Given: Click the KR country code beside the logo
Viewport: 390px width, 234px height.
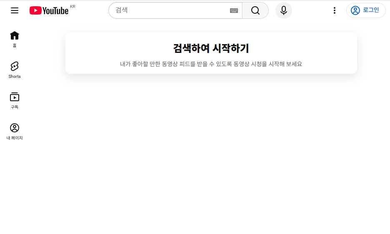Looking at the screenshot, I should click(x=72, y=7).
